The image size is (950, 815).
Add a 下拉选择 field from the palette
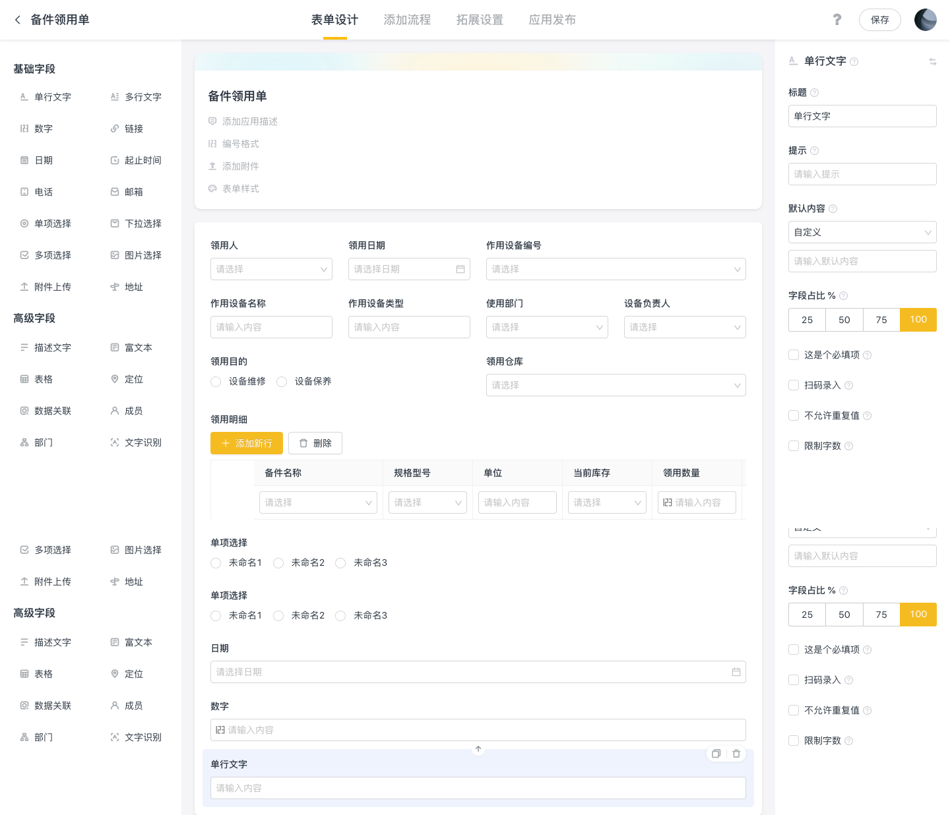(x=136, y=224)
